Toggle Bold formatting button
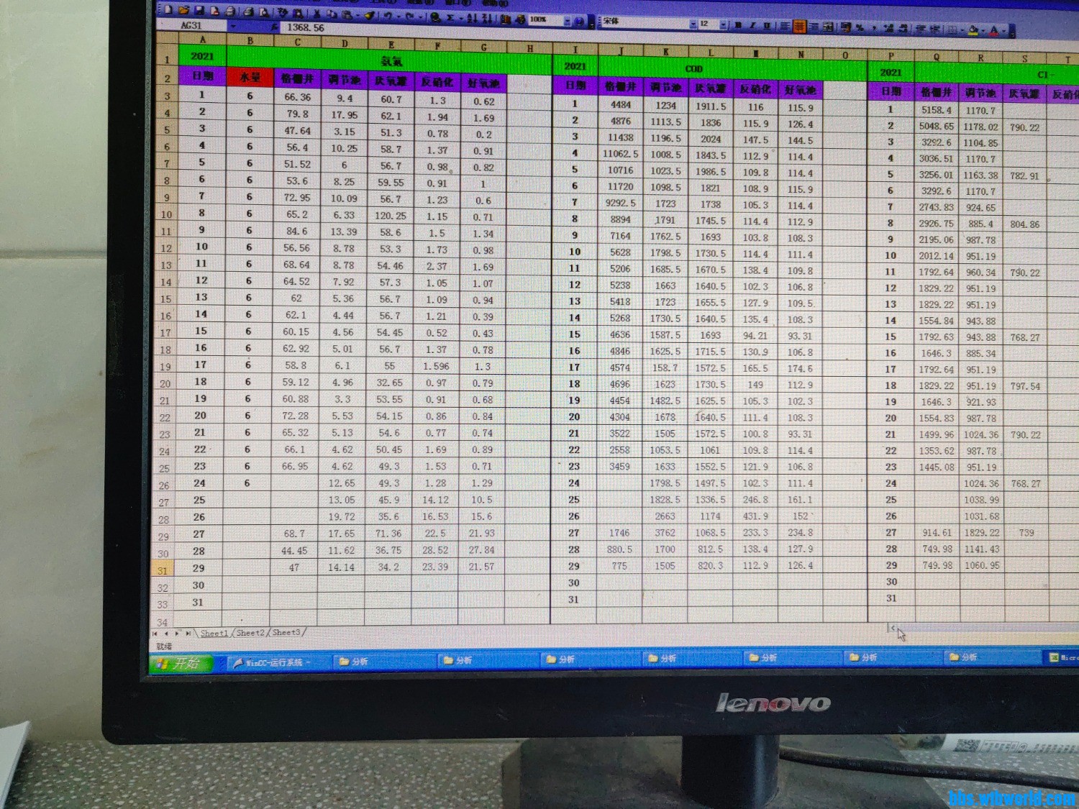The height and width of the screenshot is (809, 1079). click(x=738, y=25)
